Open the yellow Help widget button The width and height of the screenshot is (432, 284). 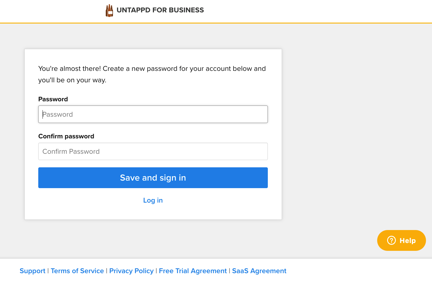point(402,241)
